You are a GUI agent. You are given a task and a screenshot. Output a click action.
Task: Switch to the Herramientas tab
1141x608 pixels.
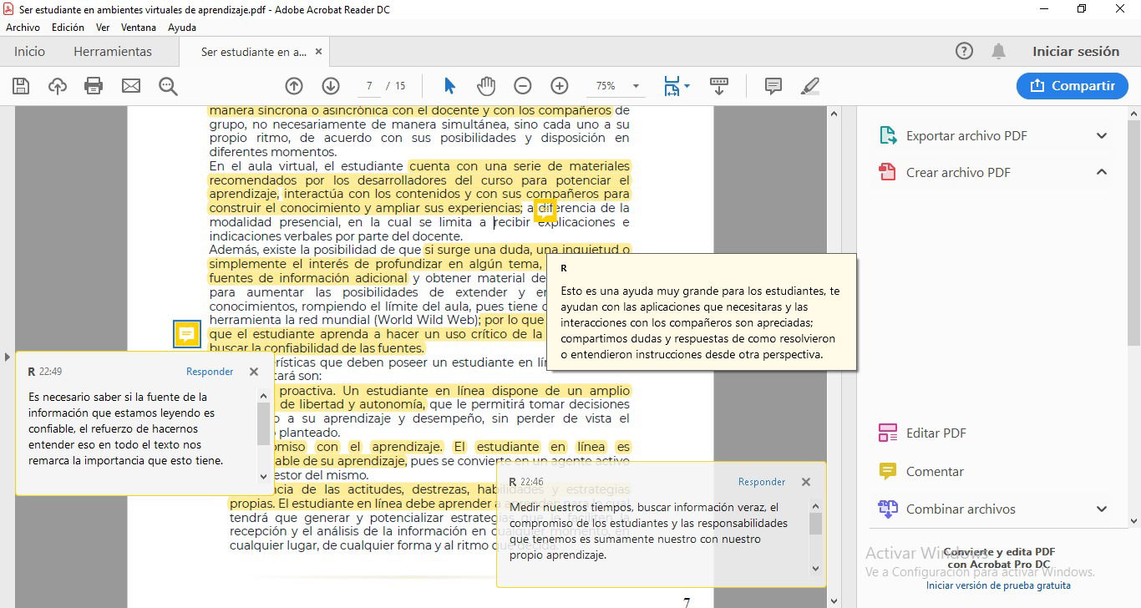tap(113, 51)
